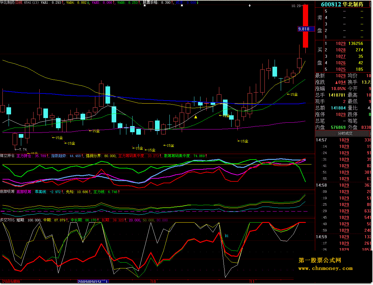Click the 10.29 high price label

coord(296,6)
